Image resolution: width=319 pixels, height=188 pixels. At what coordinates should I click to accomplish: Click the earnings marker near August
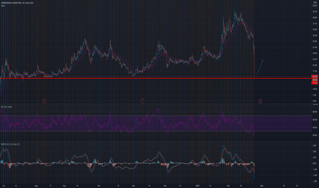pos(44,101)
